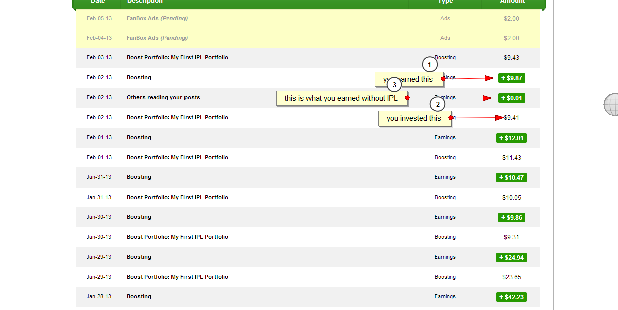Click the $23.65 boosting amount
The height and width of the screenshot is (310, 618).
pyautogui.click(x=511, y=277)
